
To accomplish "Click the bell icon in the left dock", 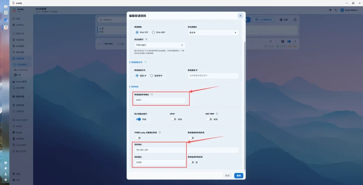I will 6,168.
